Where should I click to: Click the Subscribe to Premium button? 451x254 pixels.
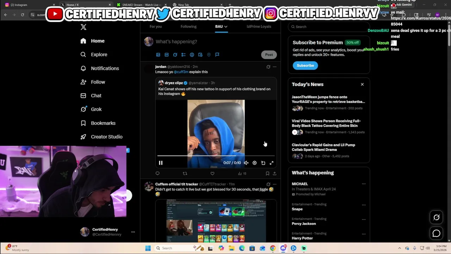pos(305,66)
